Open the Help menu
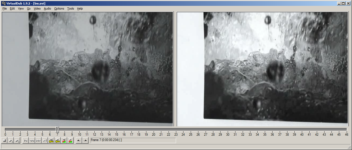 click(80, 8)
